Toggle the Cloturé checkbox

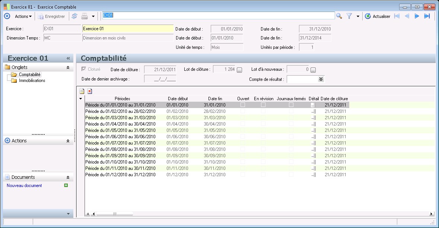pos(84,69)
